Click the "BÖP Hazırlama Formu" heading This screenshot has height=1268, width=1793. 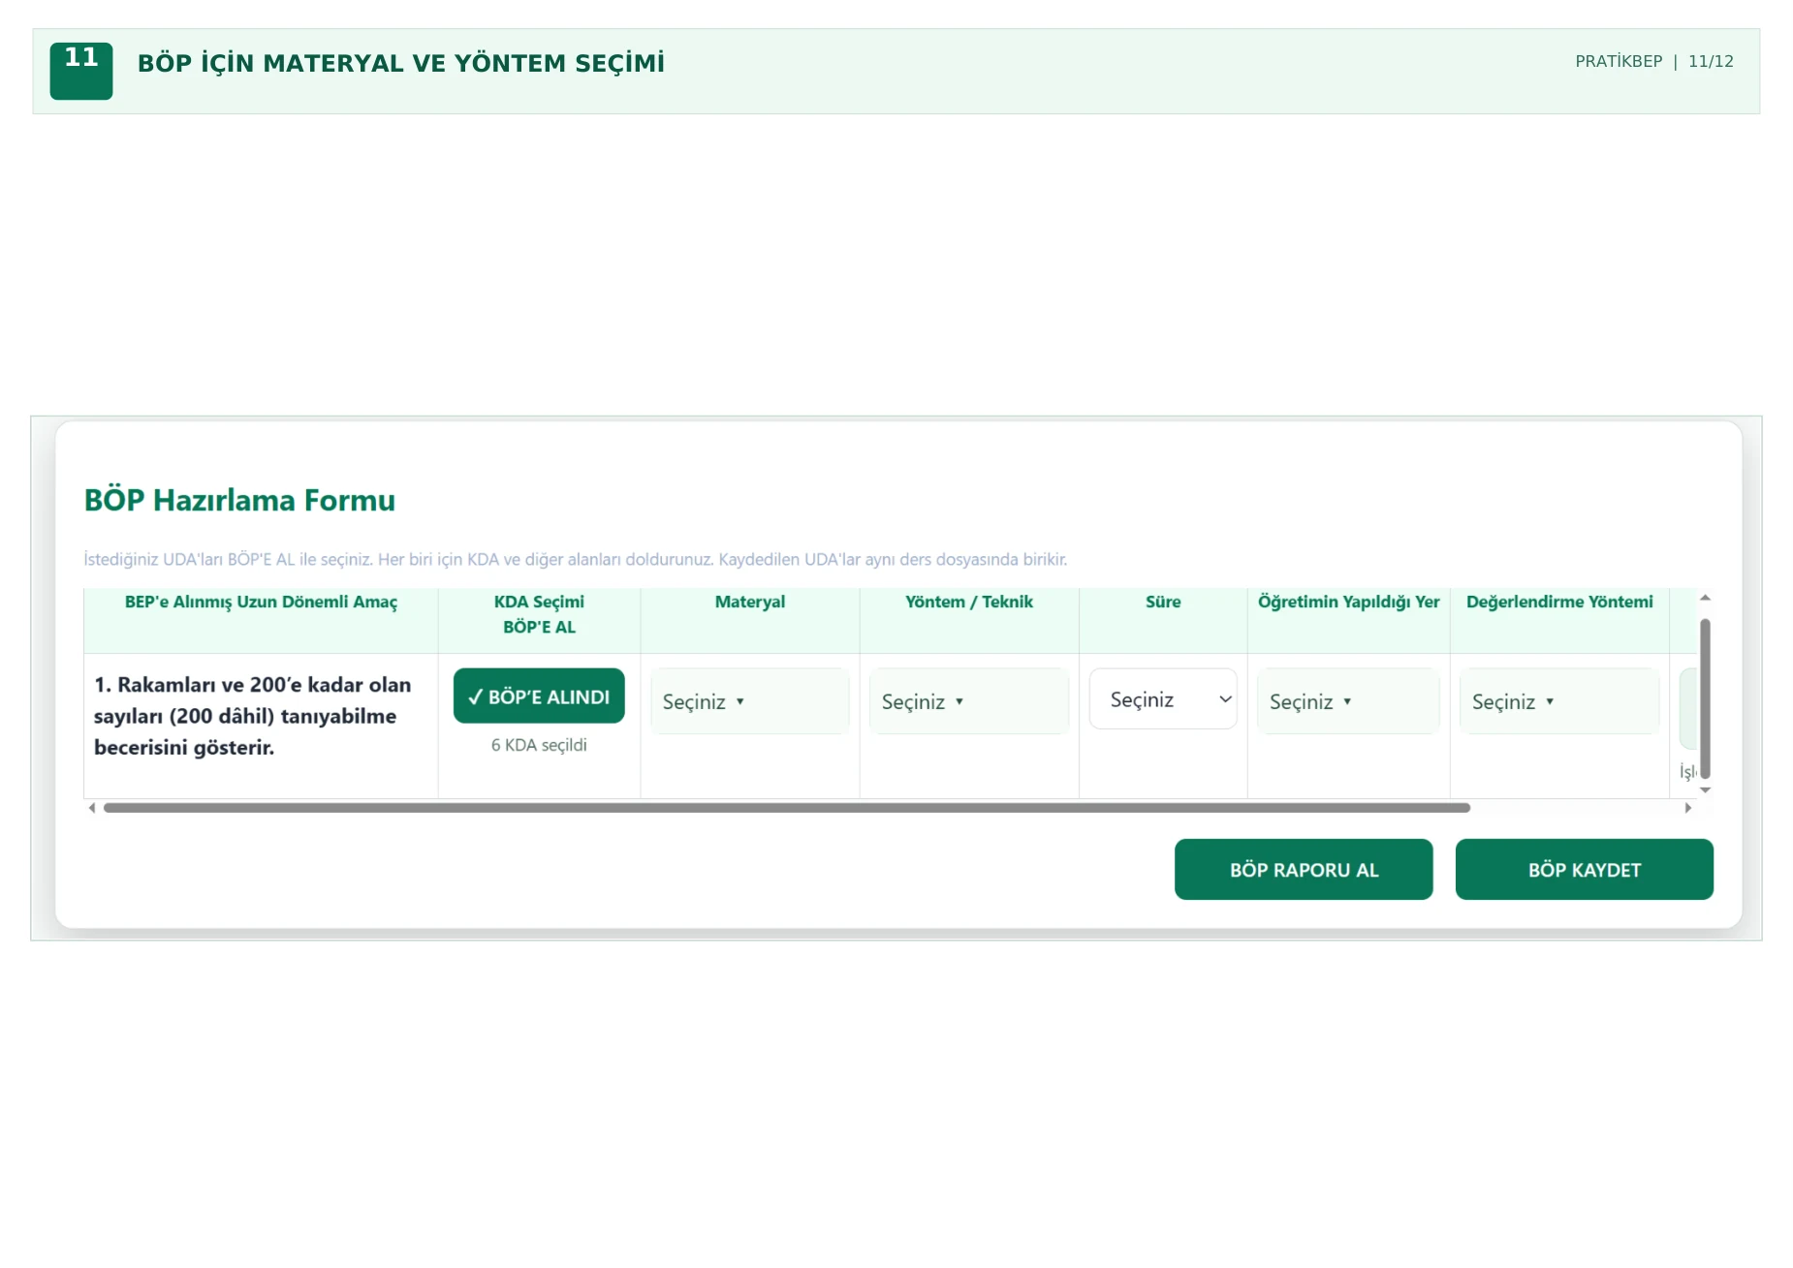tap(239, 500)
